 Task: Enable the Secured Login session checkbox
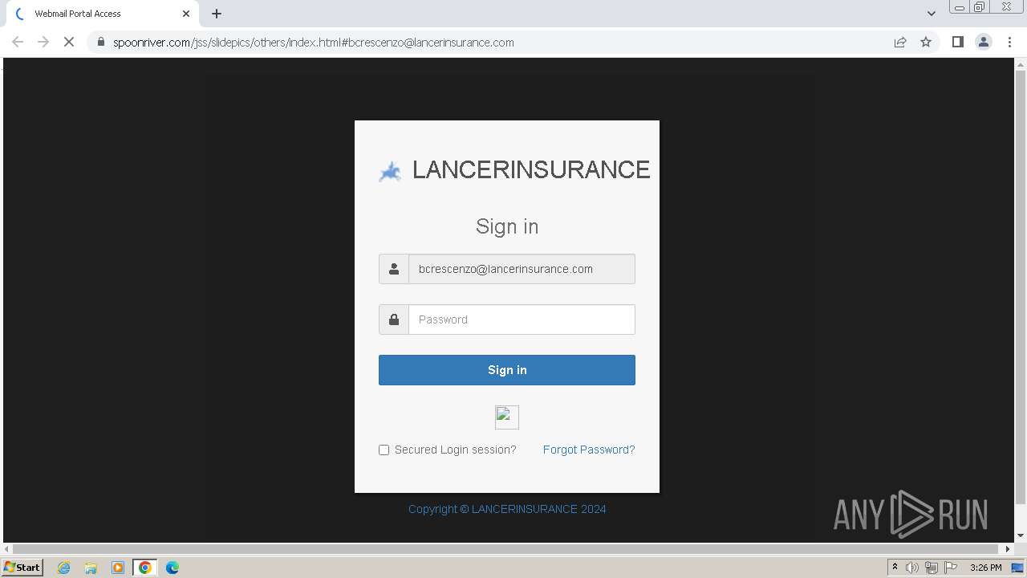(x=384, y=450)
